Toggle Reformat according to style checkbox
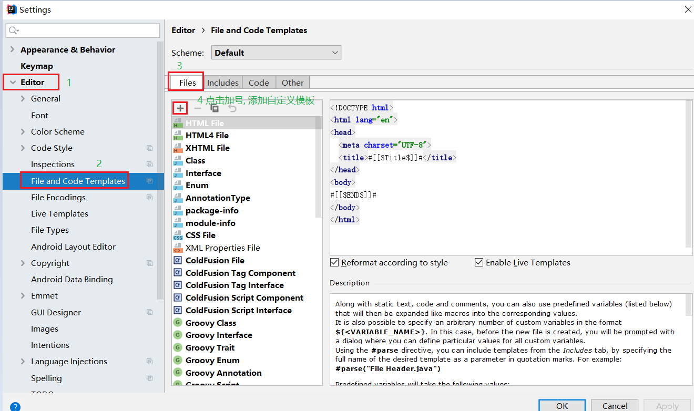694x411 pixels. coord(334,262)
